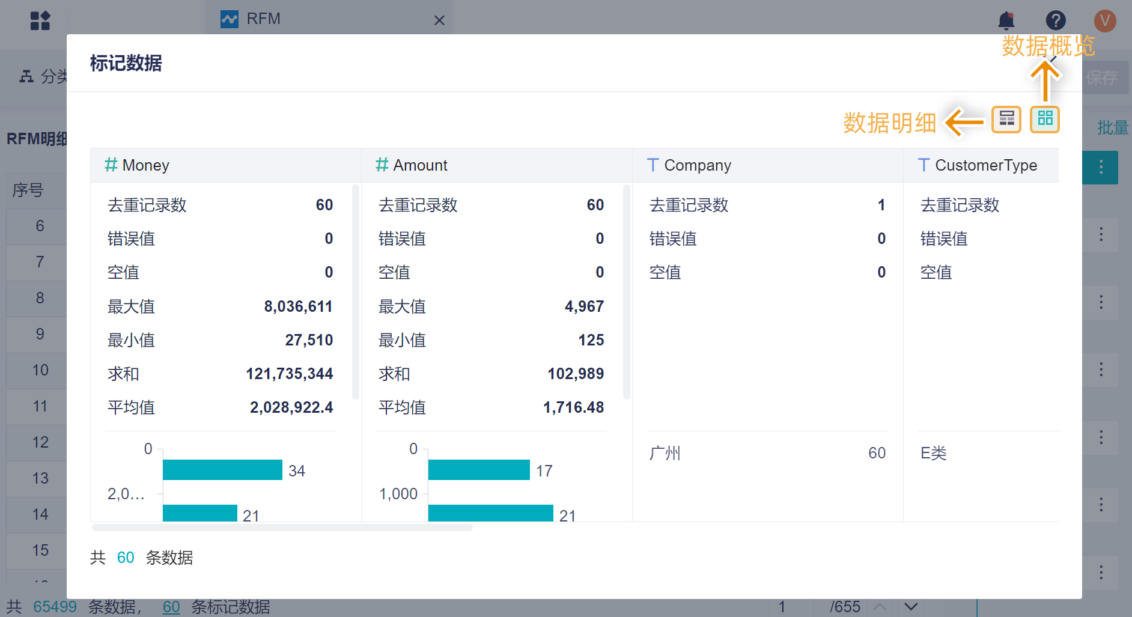Switch to the data overview grid view
This screenshot has height=617, width=1132.
[1045, 119]
